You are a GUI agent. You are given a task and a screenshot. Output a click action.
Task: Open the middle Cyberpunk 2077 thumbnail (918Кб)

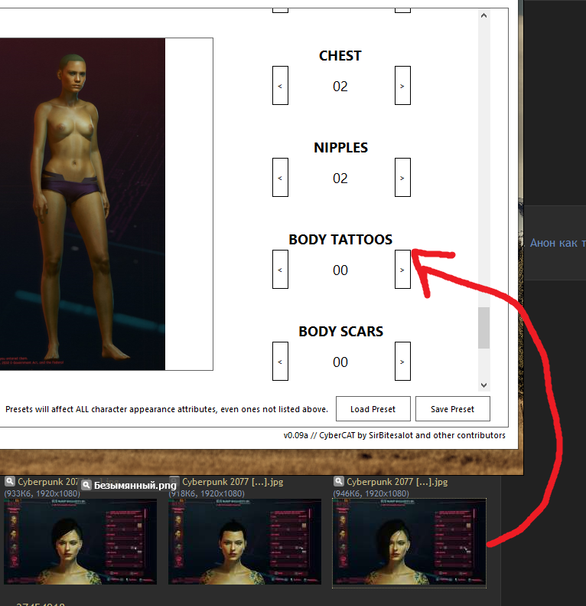[245, 542]
